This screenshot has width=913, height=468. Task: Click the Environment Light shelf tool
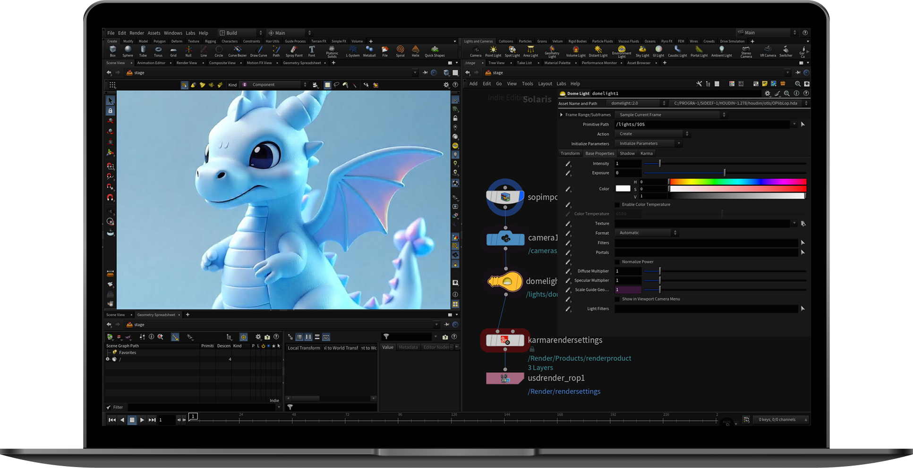pos(622,50)
